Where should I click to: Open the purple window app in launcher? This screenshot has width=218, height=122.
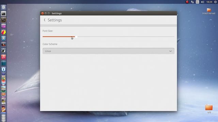3,26
